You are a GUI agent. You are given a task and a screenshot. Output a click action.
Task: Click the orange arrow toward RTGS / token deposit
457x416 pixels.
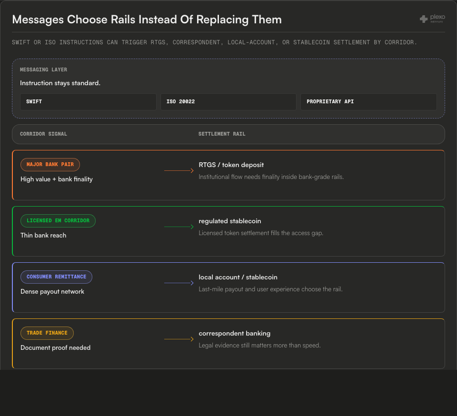pyautogui.click(x=179, y=170)
